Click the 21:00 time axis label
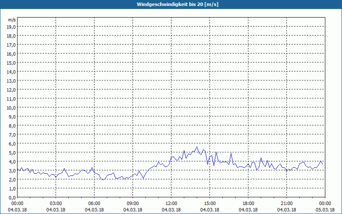 click(286, 204)
